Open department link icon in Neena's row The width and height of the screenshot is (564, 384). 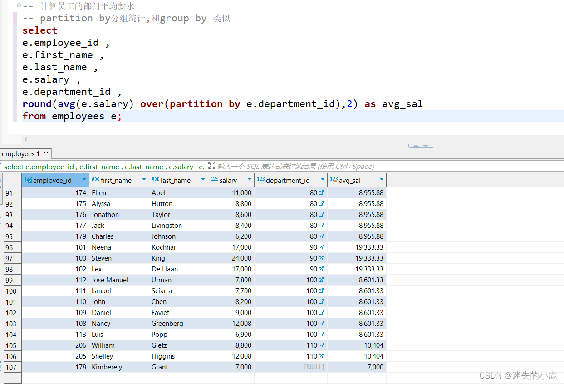321,247
